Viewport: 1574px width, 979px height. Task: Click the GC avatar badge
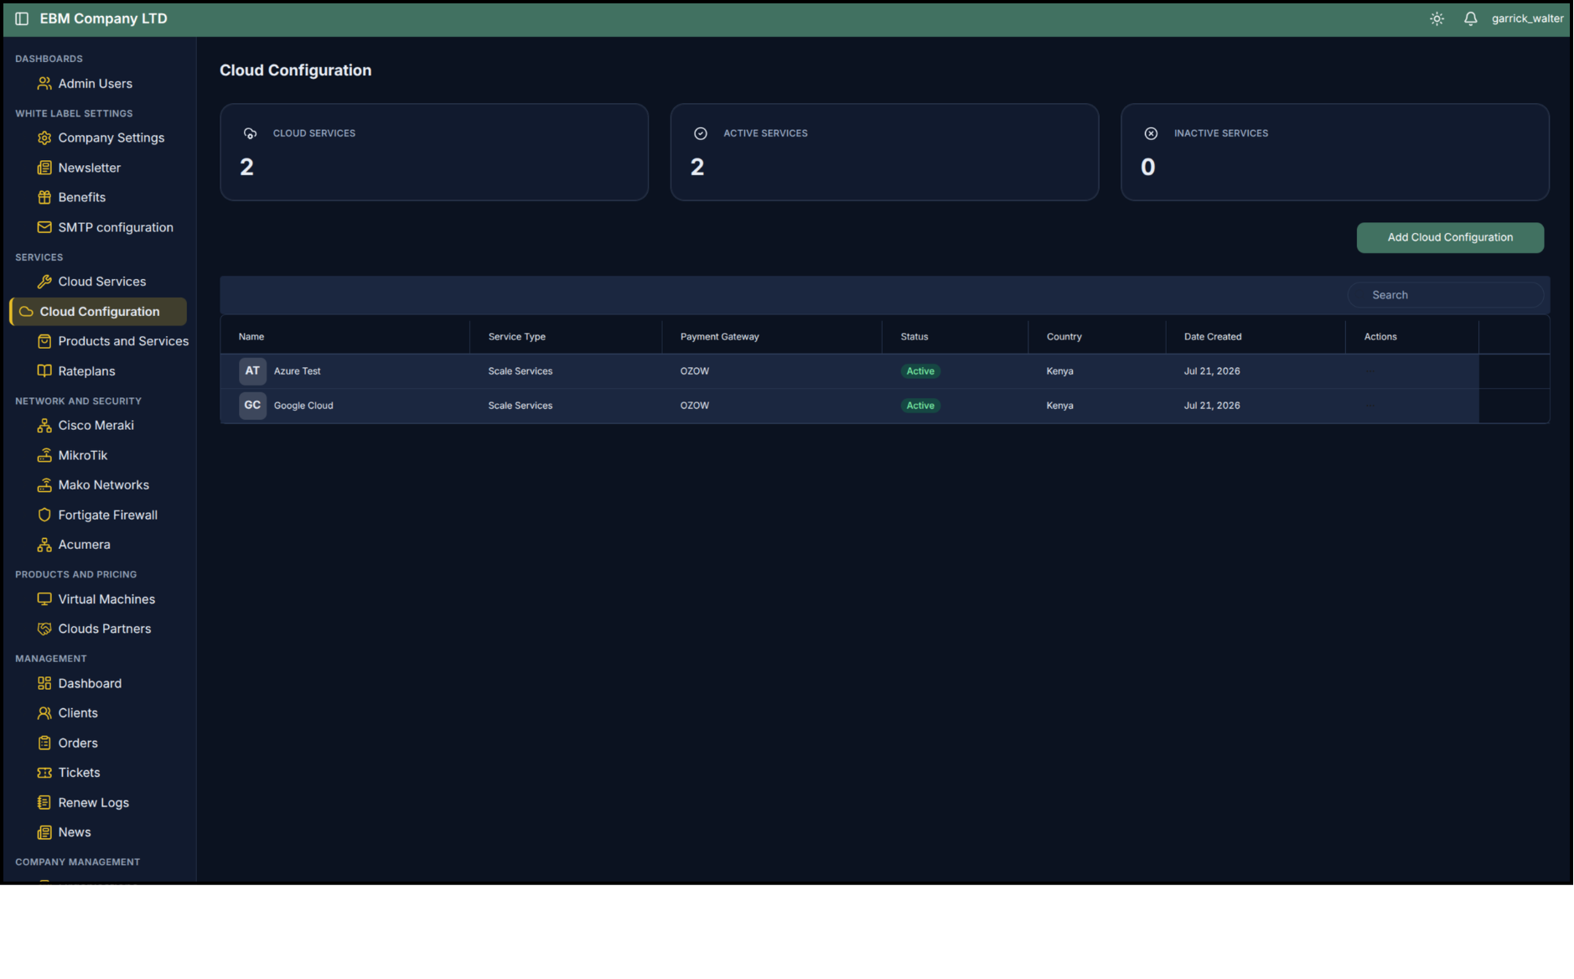[x=252, y=405]
